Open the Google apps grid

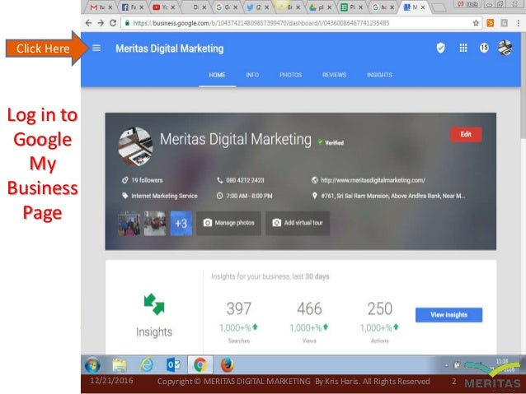point(463,48)
